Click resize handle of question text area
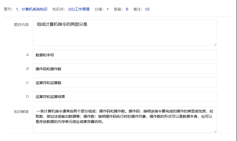The image size is (237, 141). click(x=215, y=44)
